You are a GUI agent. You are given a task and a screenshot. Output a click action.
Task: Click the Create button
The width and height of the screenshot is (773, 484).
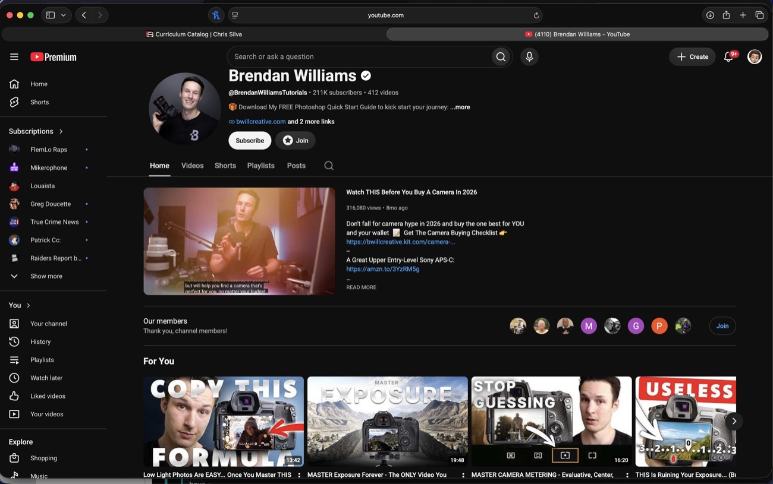693,57
